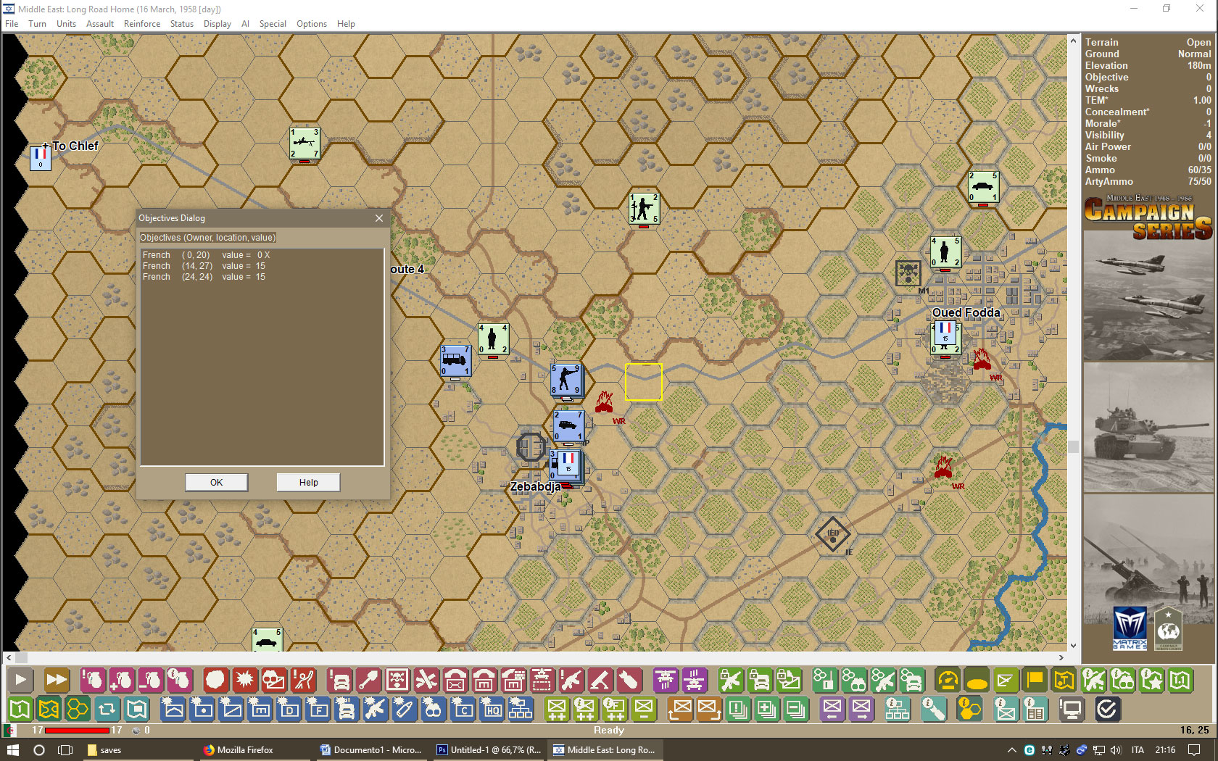Switch to Documento1 Word in the taskbar

[371, 750]
